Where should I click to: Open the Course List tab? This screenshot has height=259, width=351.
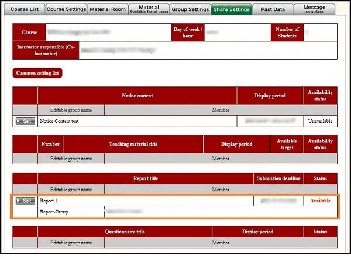(24, 9)
